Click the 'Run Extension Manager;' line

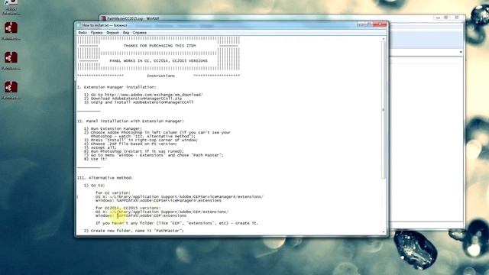(113, 128)
